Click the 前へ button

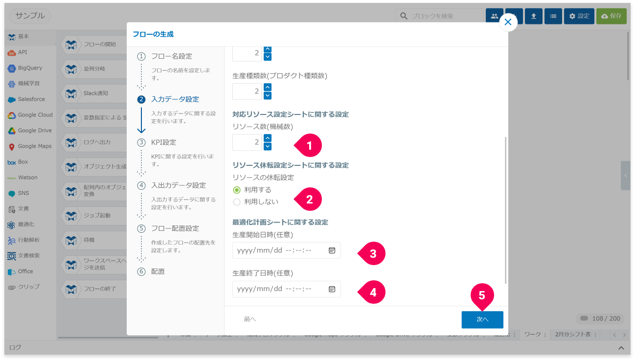pos(250,319)
